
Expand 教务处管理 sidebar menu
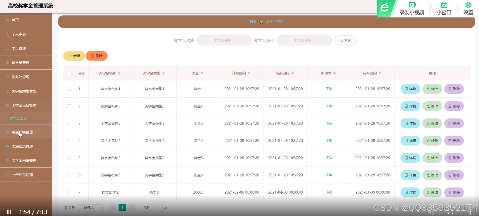(x=26, y=77)
